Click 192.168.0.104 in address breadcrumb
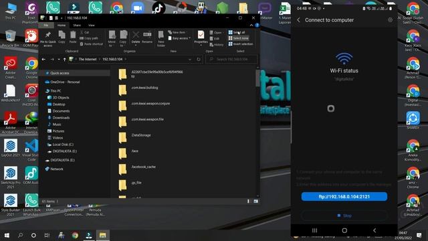 point(112,60)
